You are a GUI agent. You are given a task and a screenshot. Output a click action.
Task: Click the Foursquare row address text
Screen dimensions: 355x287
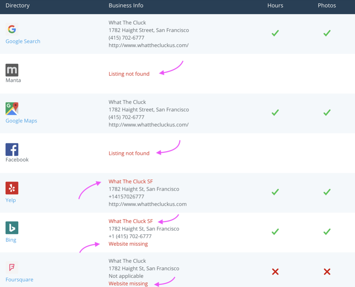pyautogui.click(x=144, y=269)
